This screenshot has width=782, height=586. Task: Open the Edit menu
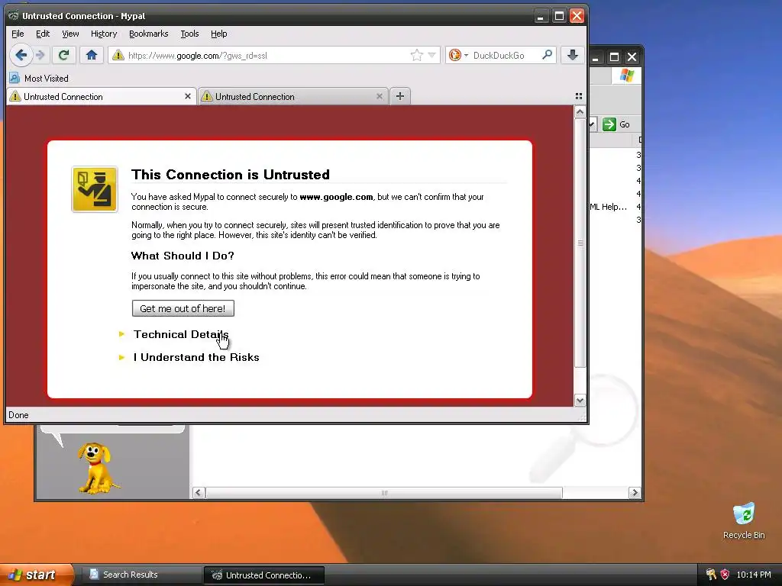[43, 34]
